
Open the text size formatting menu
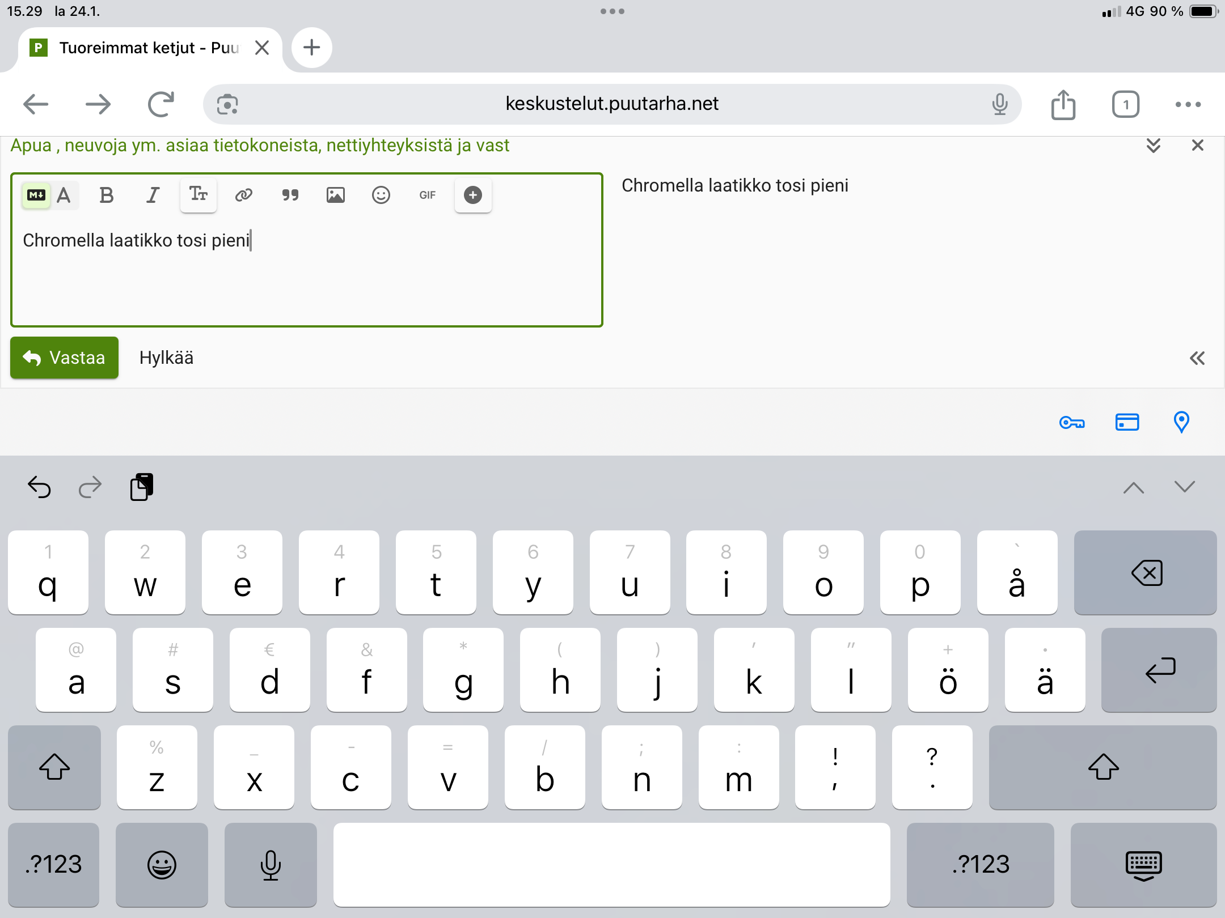click(198, 194)
